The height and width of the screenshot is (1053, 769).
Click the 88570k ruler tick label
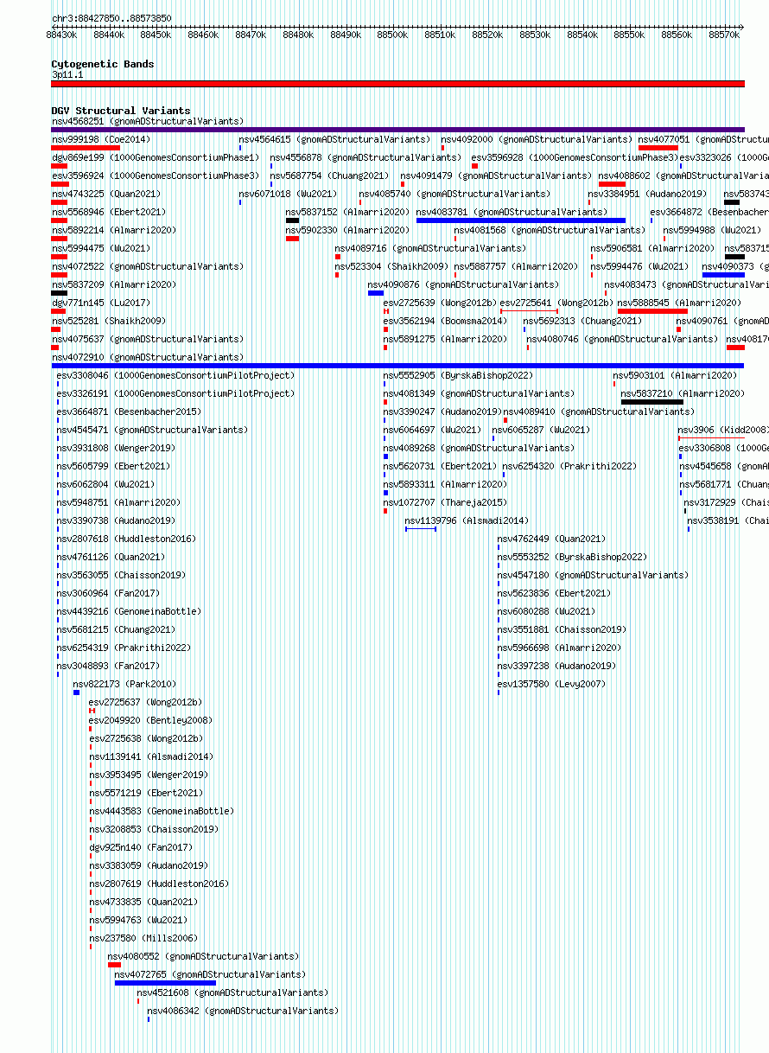pos(724,35)
